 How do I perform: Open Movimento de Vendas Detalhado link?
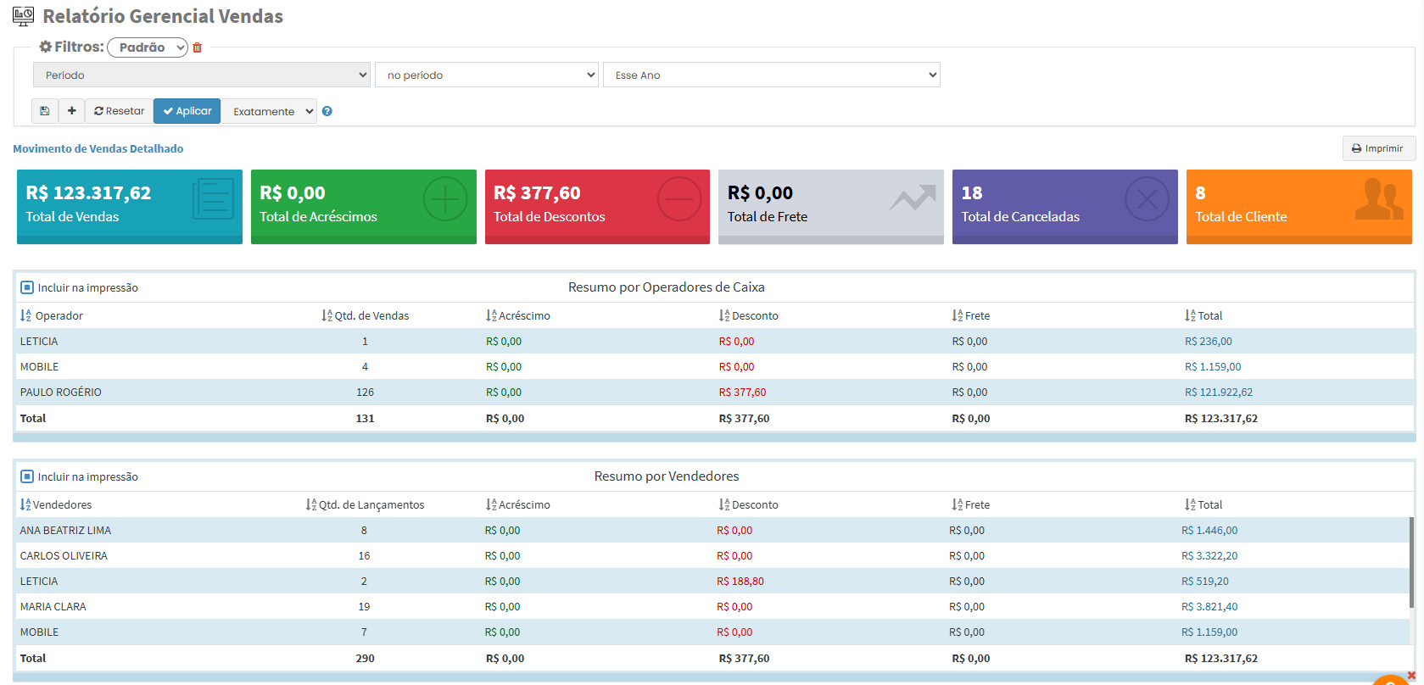(98, 148)
